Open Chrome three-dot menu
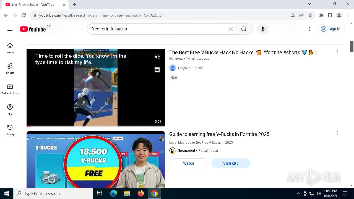The image size is (354, 199). pyautogui.click(x=348, y=15)
